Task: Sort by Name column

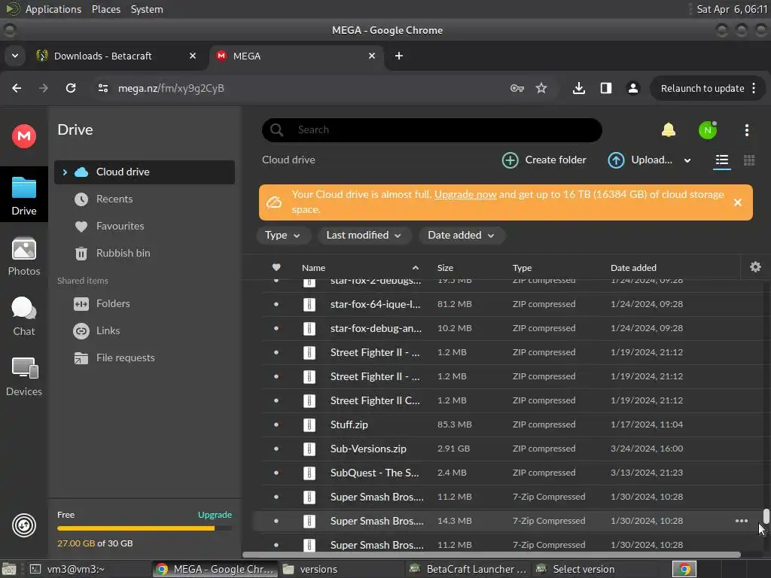Action: 313,268
